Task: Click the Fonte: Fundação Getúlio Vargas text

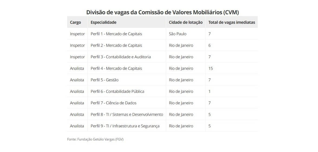Action: 95,140
